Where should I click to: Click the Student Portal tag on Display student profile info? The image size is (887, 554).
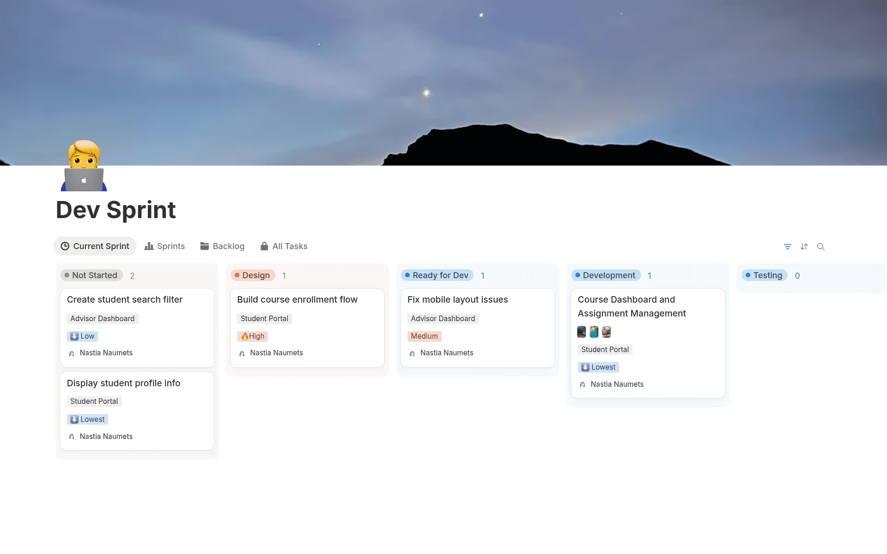(x=94, y=401)
